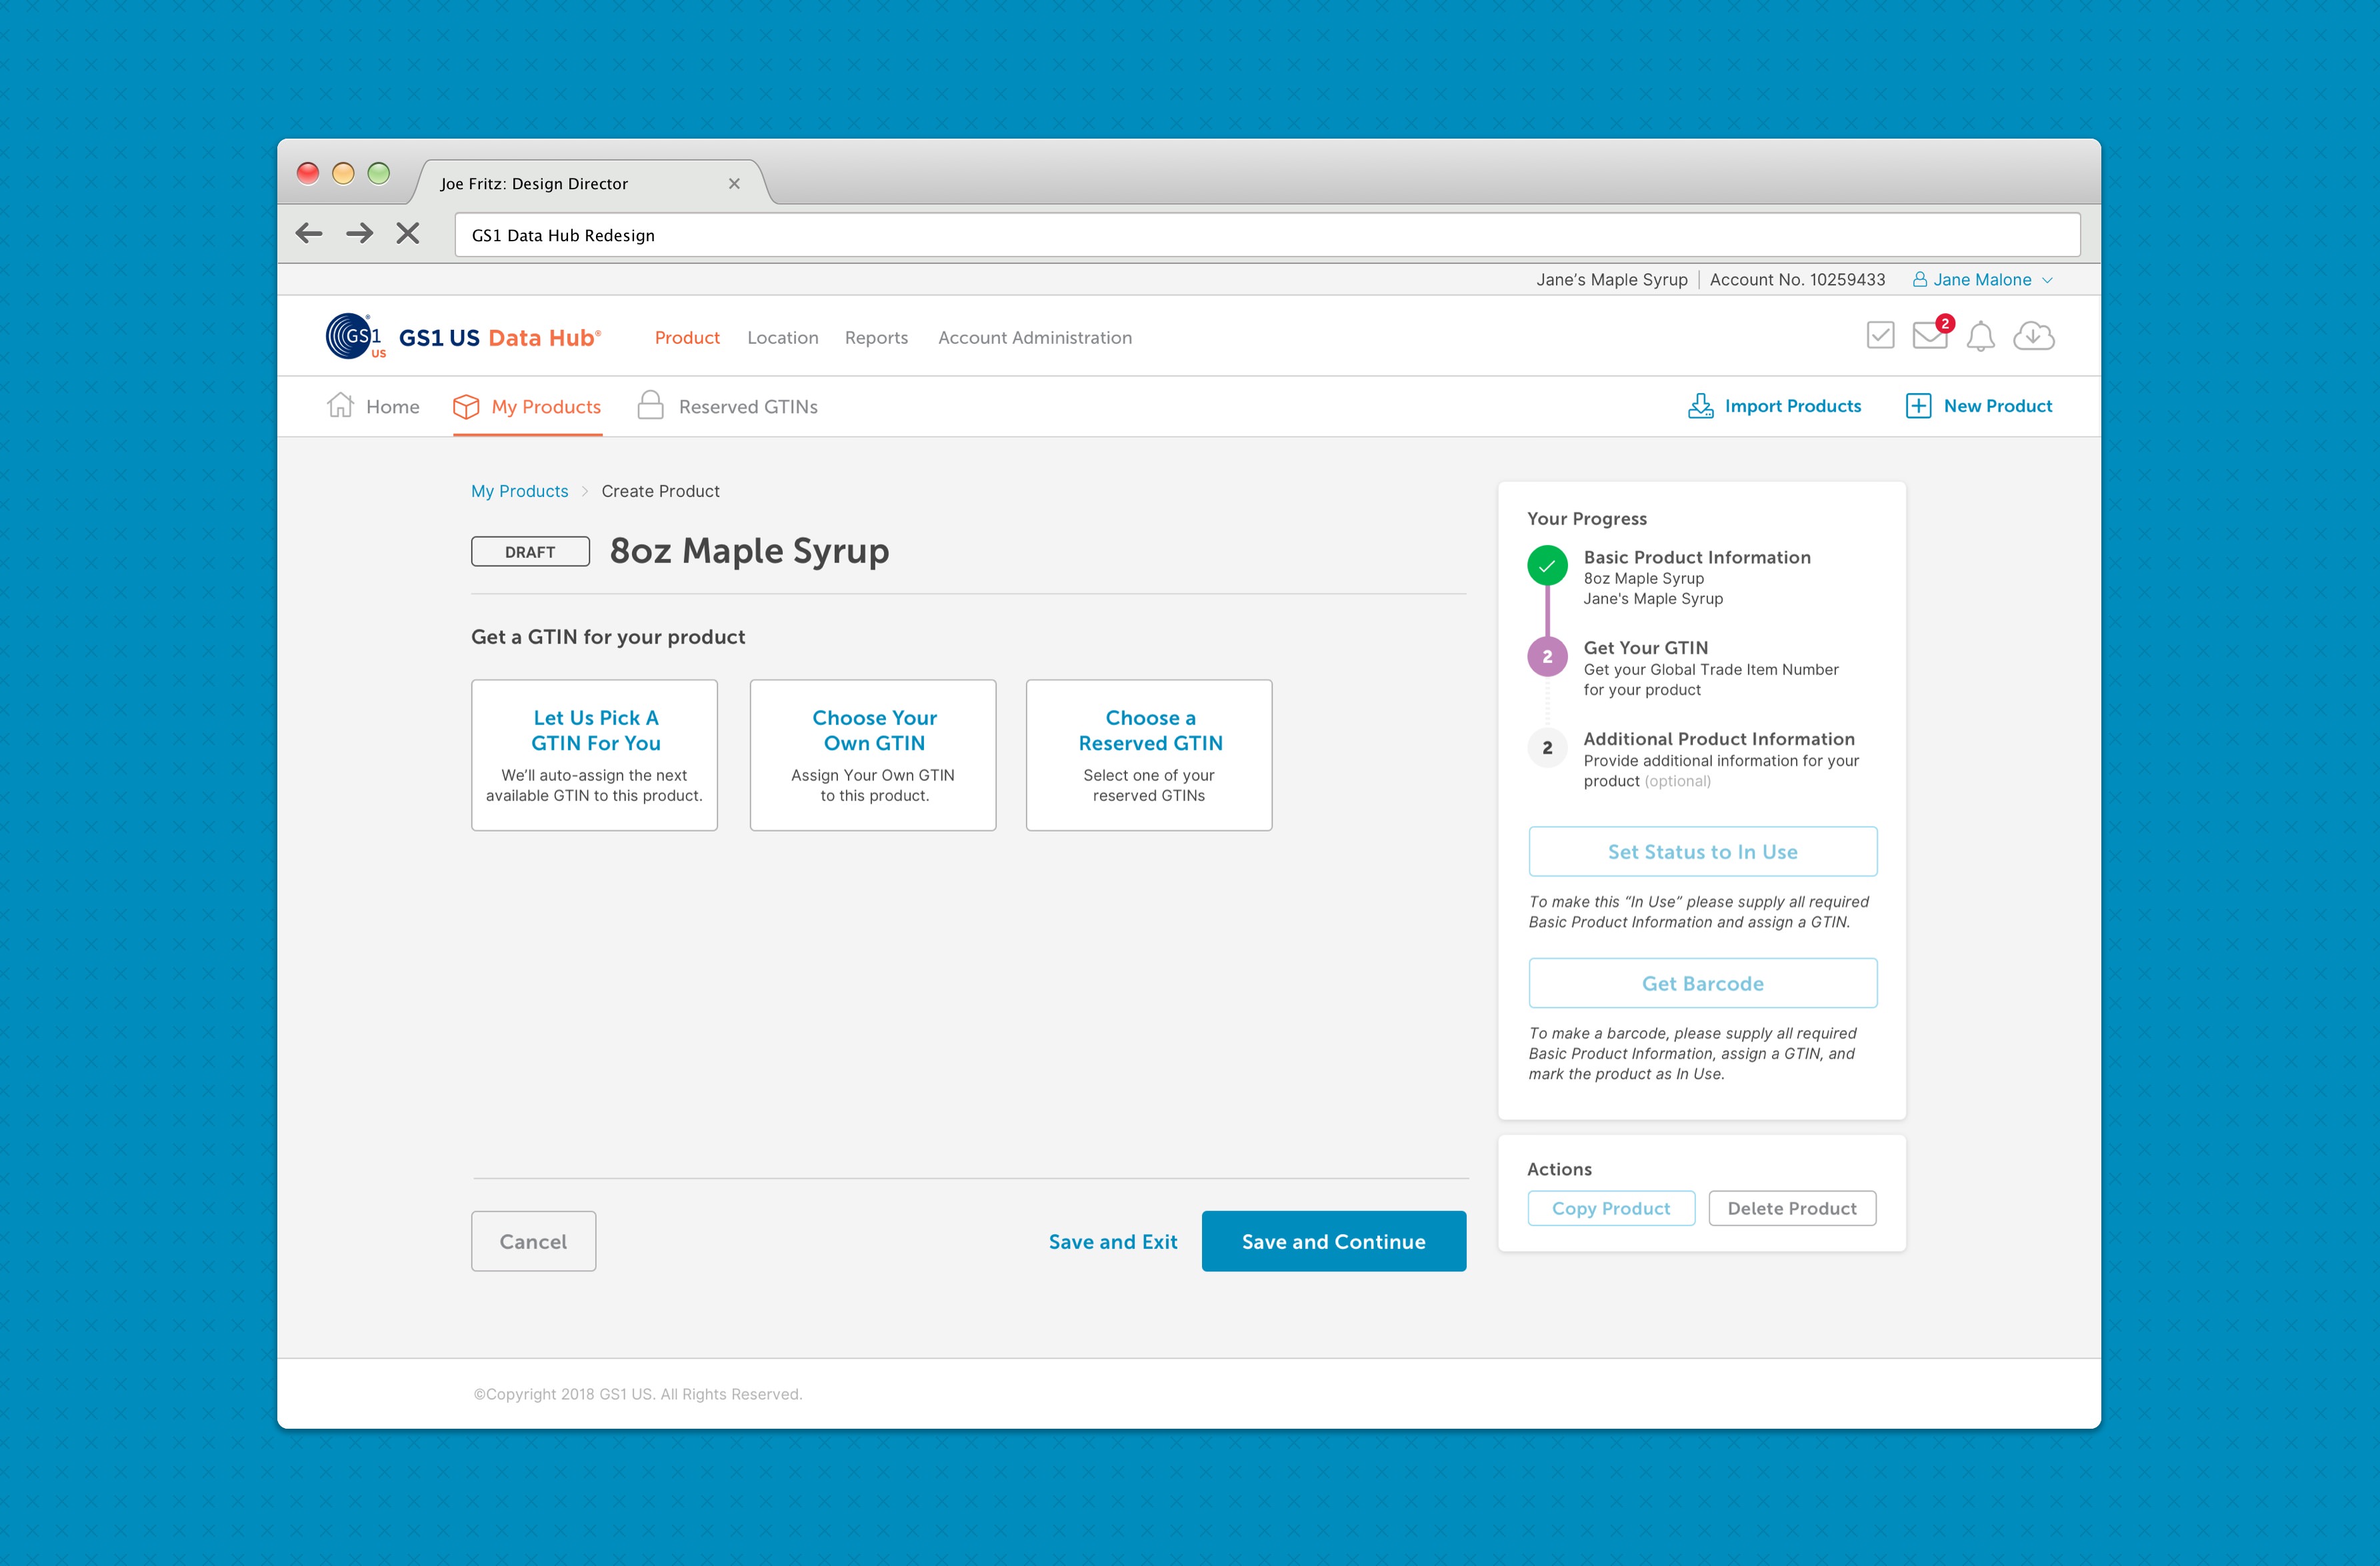The width and height of the screenshot is (2380, 1566).
Task: Open the Location menu
Action: pos(783,338)
